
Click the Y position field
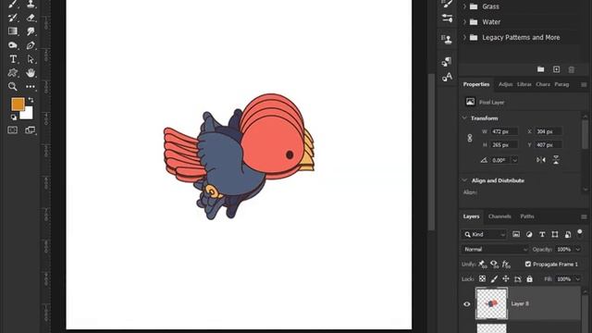pyautogui.click(x=549, y=145)
